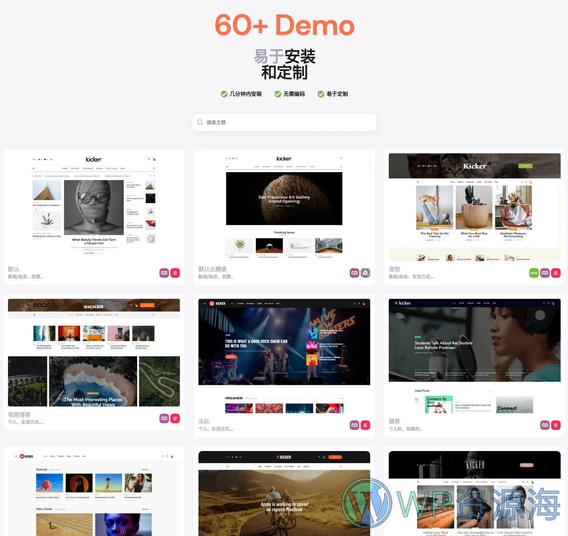Click Elementor badge on 播客 demo card
The height and width of the screenshot is (536, 568).
(x=556, y=425)
